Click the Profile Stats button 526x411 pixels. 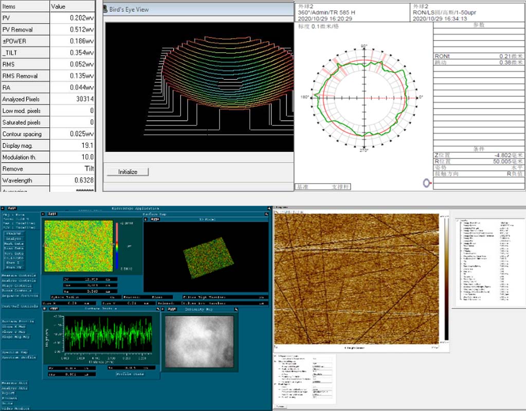coord(130,374)
